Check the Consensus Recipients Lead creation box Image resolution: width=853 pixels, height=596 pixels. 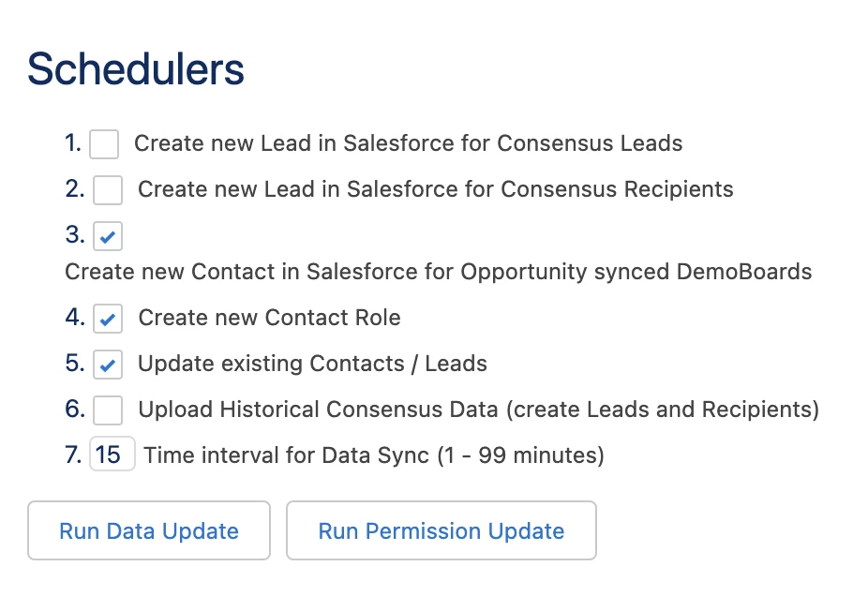click(x=108, y=190)
